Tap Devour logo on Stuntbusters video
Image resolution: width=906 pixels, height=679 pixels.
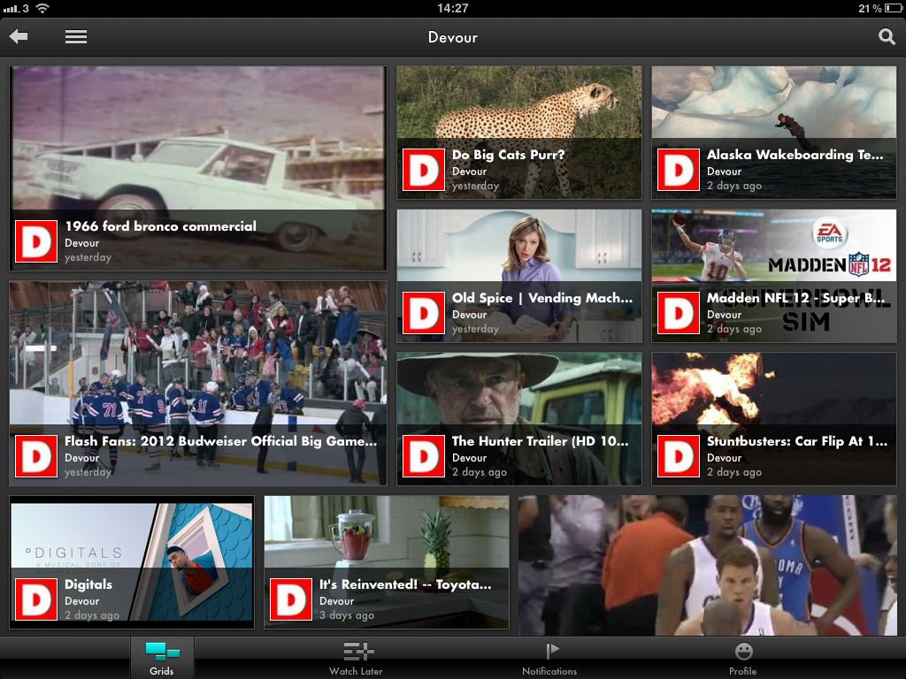(678, 456)
